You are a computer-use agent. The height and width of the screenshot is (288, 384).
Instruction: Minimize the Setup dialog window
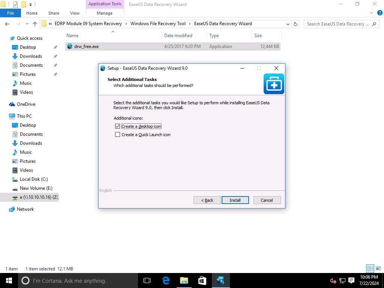click(242, 68)
